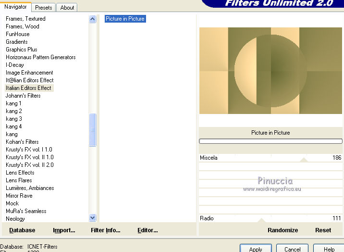Click the filter preview image
The width and height of the screenshot is (344, 252).
pyautogui.click(x=270, y=71)
